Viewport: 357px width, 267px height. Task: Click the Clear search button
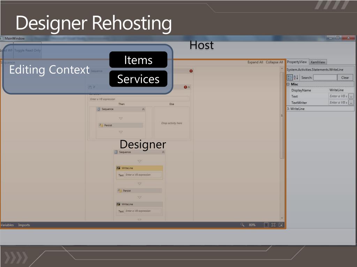[x=345, y=78]
